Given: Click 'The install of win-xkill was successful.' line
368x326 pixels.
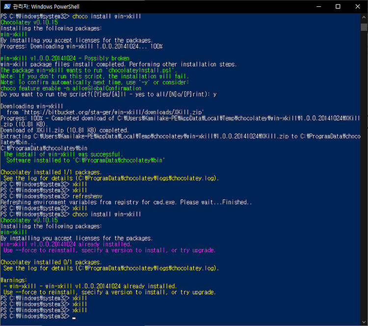Looking at the screenshot, I should tap(63, 154).
